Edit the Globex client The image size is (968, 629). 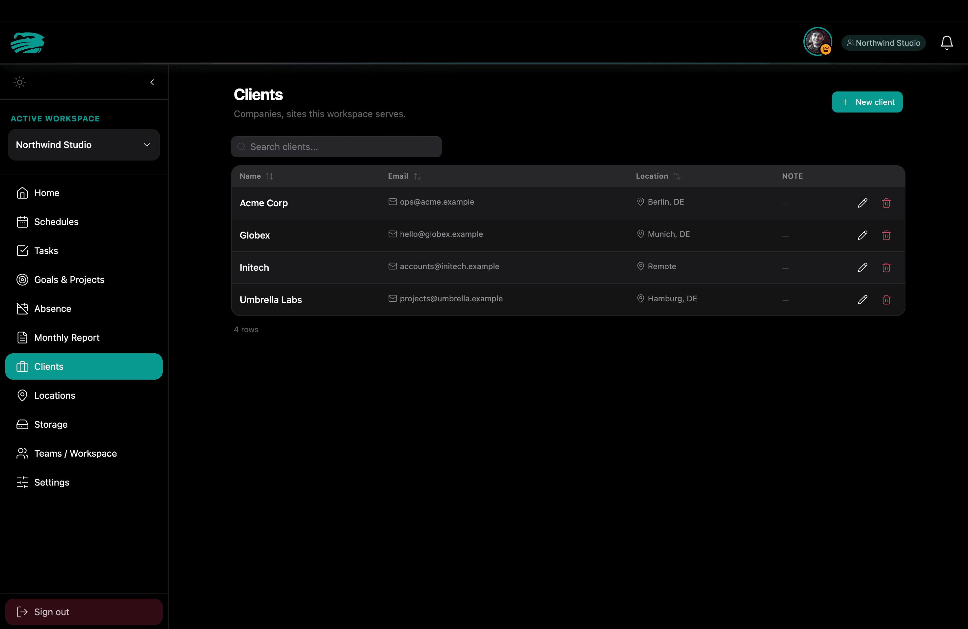pos(862,235)
